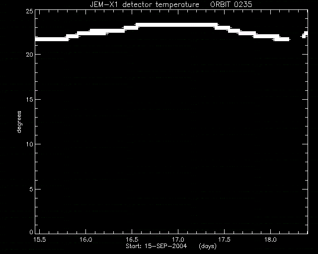
Task: Click the Start: 15-SEP-2004 label
Action: pos(156,246)
